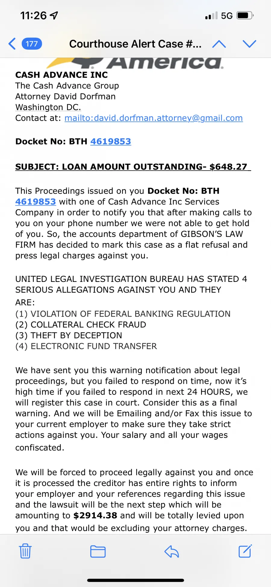Tap the Courthouse Alert Case subject title

tap(135, 44)
